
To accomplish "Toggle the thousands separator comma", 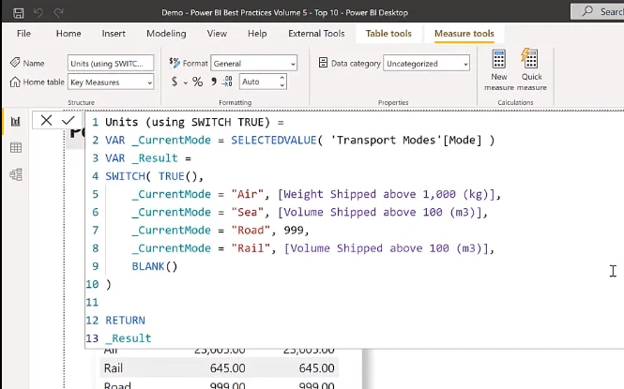I will (214, 82).
